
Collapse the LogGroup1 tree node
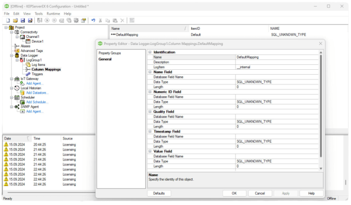pos(17,60)
